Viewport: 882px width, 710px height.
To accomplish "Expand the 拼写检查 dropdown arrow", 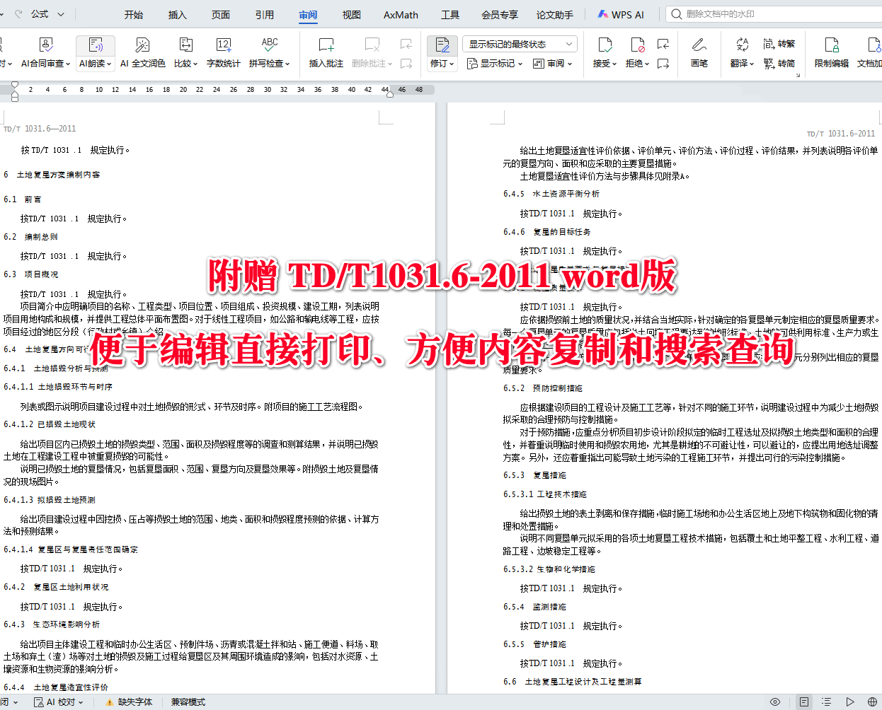I will [x=288, y=64].
